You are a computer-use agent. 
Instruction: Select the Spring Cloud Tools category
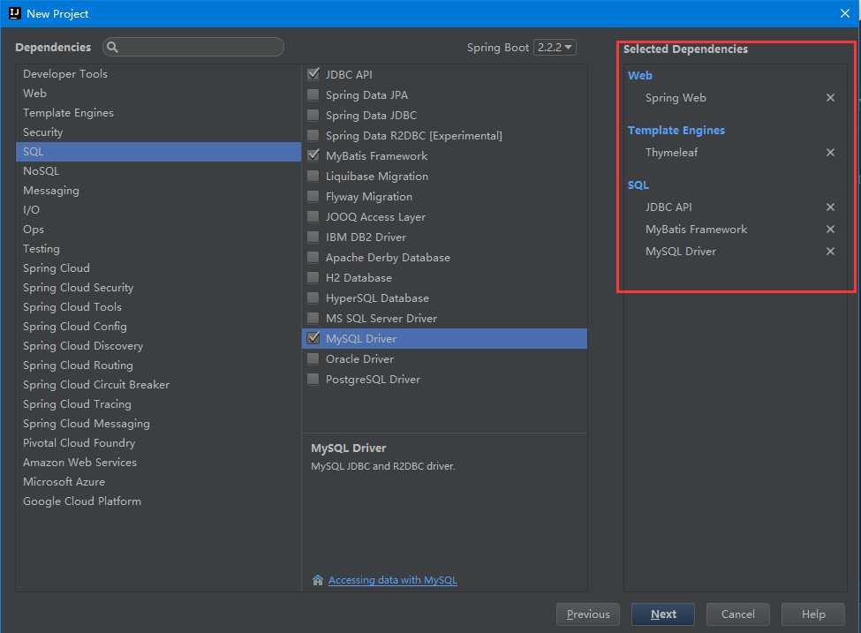(x=158, y=307)
